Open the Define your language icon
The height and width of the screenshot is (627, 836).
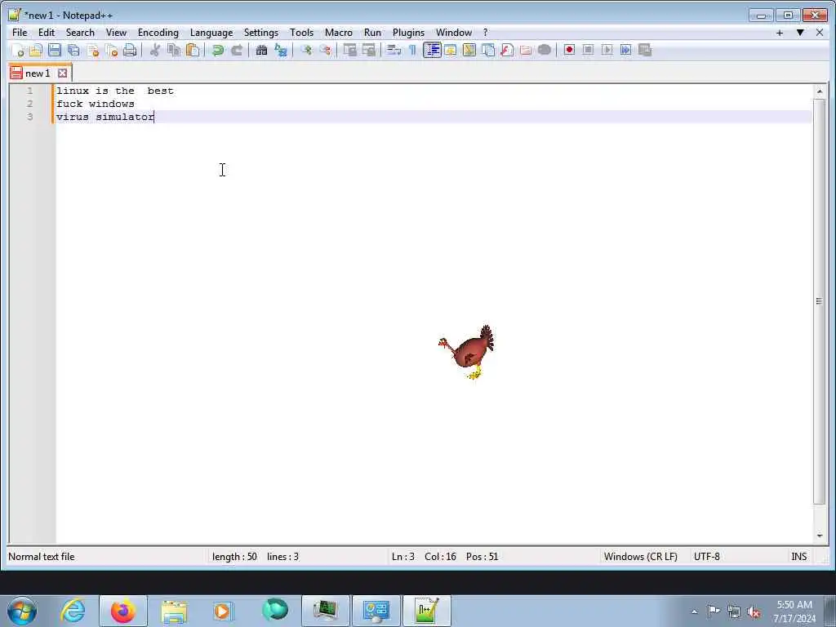[x=451, y=50]
